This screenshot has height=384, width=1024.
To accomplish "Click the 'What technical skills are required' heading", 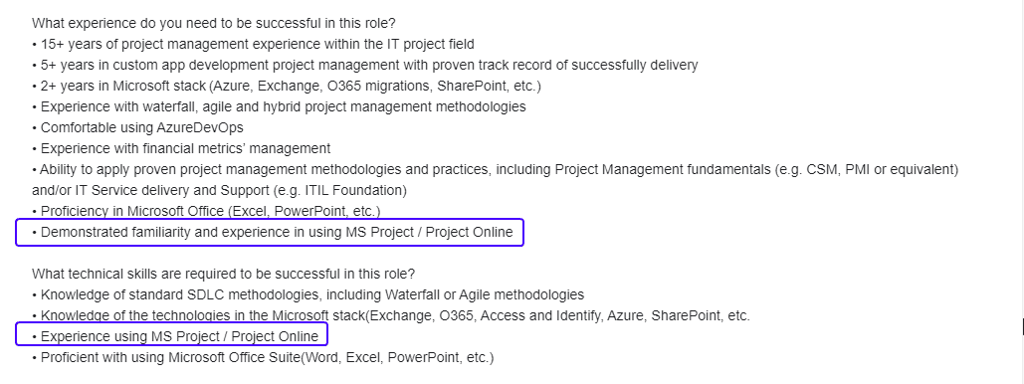I will coord(223,275).
